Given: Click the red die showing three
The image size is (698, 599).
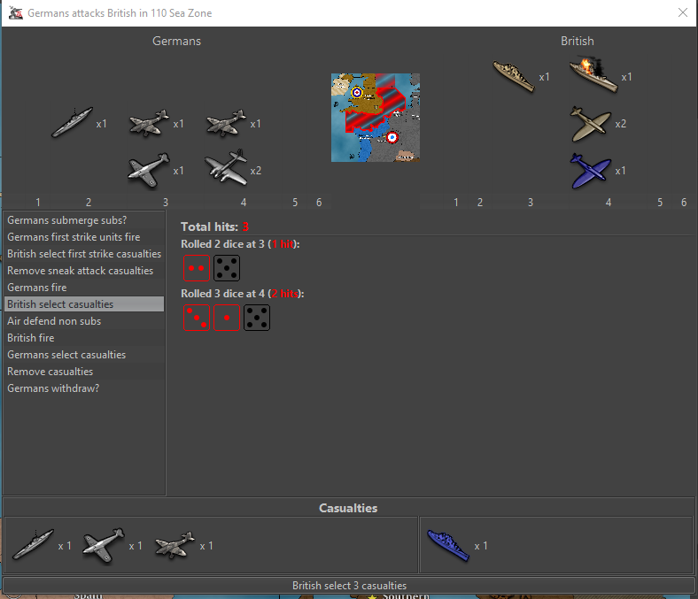Looking at the screenshot, I should click(x=197, y=318).
